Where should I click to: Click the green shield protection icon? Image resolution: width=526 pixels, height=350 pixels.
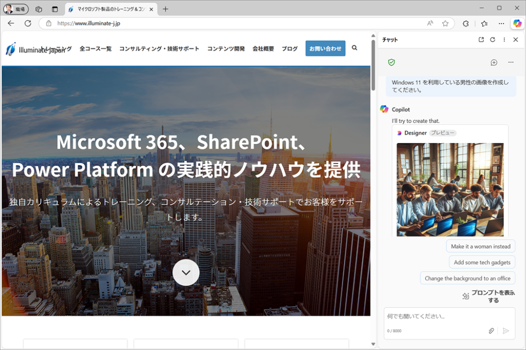[x=391, y=62]
